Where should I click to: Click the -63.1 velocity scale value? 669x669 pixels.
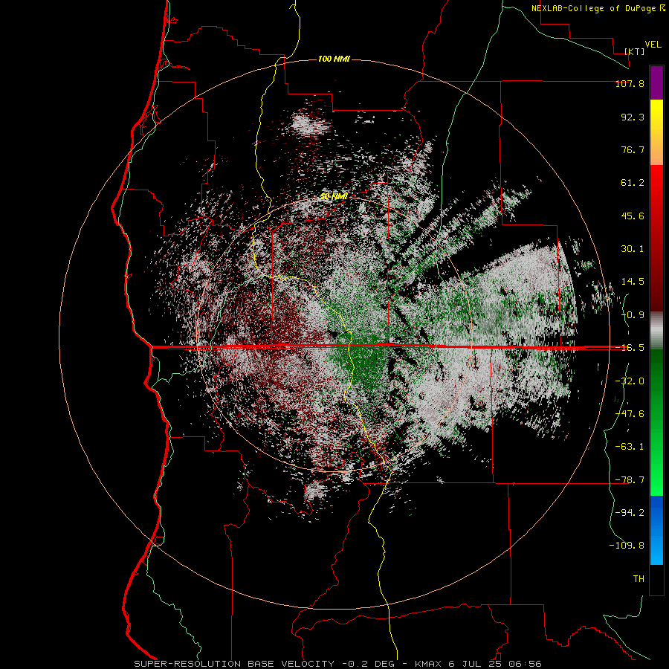pos(630,447)
